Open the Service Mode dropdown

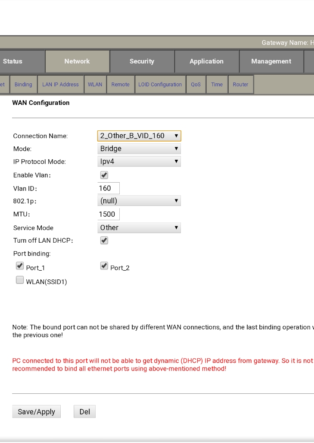point(139,228)
